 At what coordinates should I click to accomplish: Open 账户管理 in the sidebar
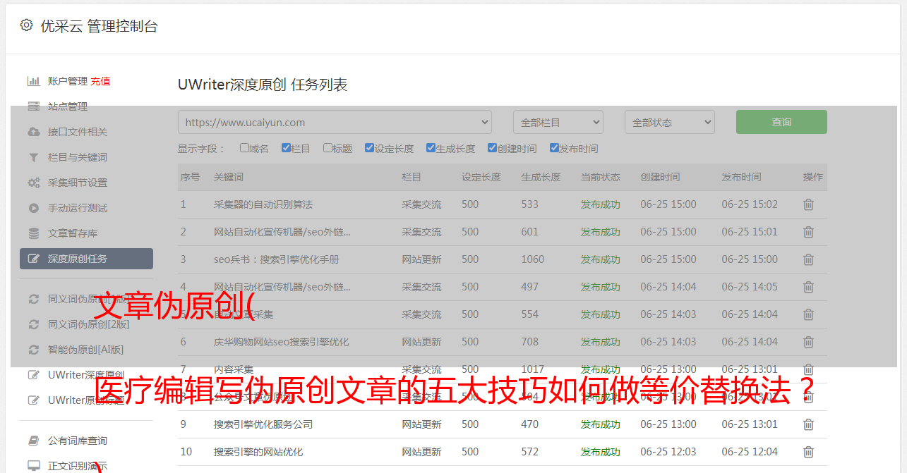coord(68,81)
